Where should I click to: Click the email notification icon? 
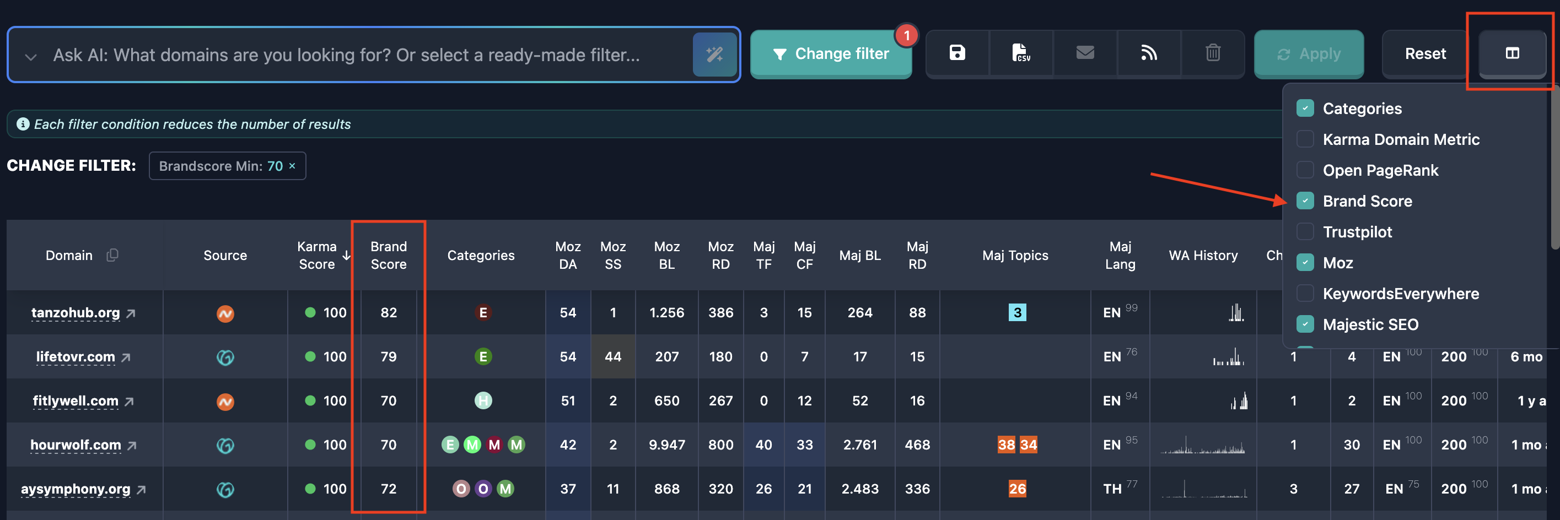click(x=1085, y=53)
